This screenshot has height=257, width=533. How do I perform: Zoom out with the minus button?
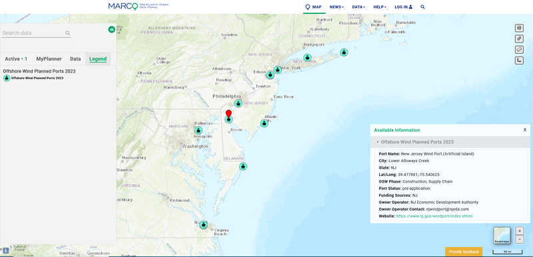coord(520,239)
